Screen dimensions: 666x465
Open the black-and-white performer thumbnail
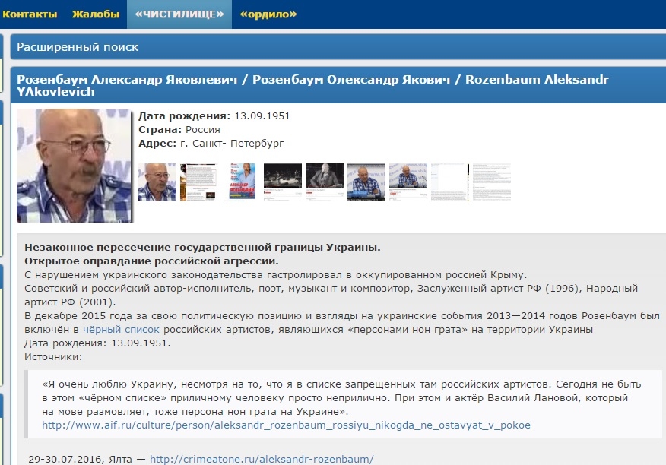(325, 182)
